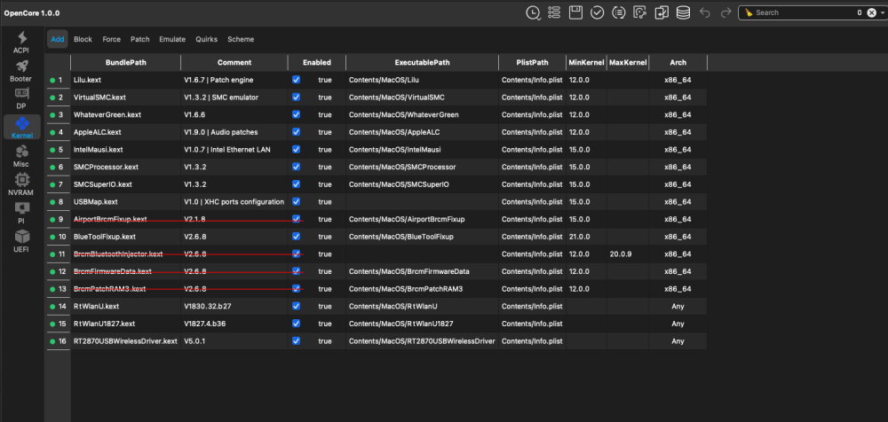888x422 pixels.
Task: Switch to the Force tab
Action: [112, 39]
